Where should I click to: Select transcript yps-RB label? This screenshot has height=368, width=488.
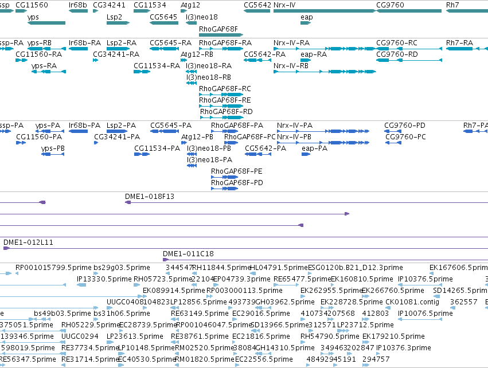click(x=40, y=42)
